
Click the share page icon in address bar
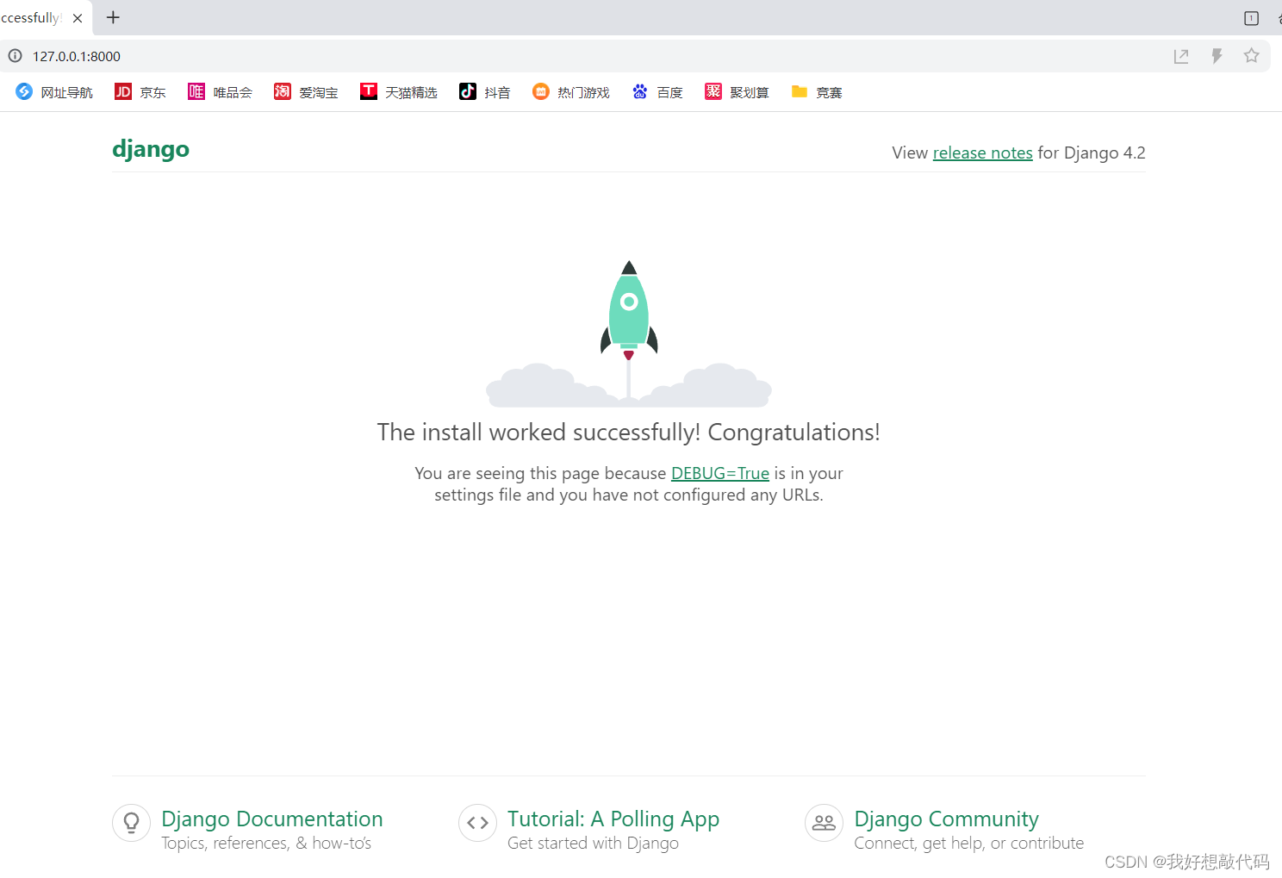[x=1181, y=56]
